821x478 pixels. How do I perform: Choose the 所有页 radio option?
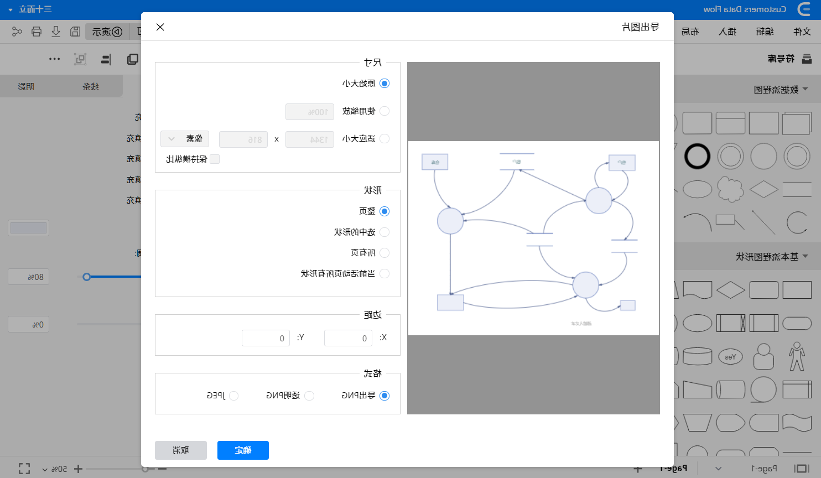click(384, 253)
